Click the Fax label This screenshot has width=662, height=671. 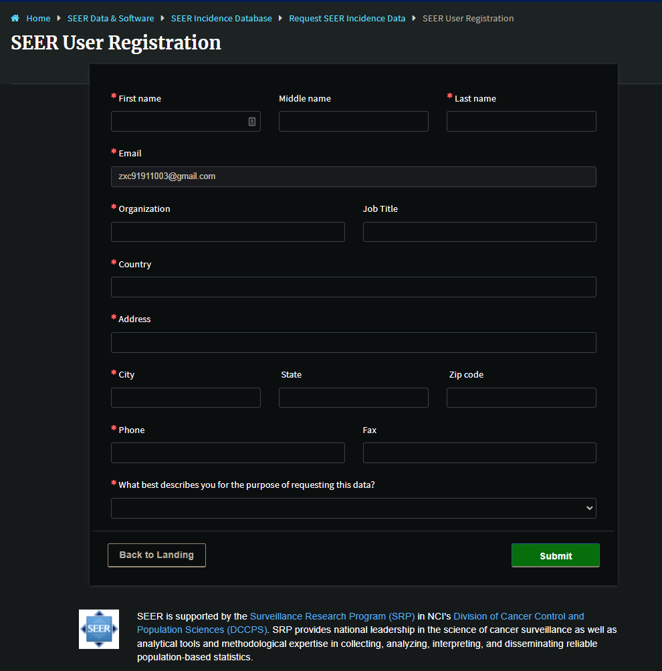370,430
